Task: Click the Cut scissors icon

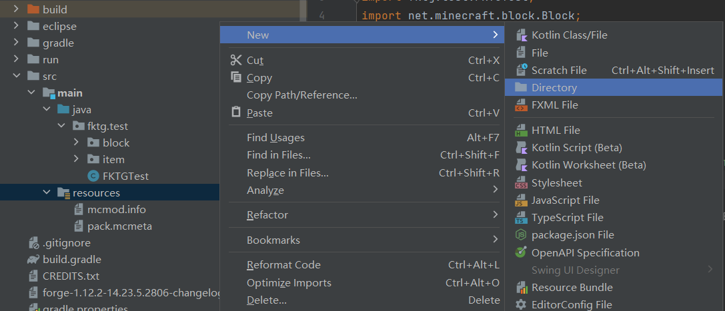Action: coord(235,60)
